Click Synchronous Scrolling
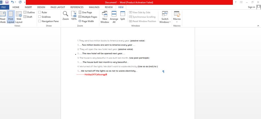This screenshot has width=261, height=119. pos(142,17)
